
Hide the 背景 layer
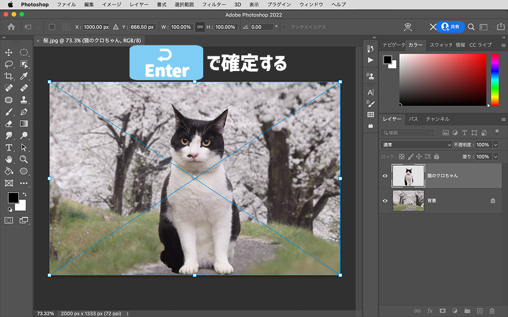point(385,200)
